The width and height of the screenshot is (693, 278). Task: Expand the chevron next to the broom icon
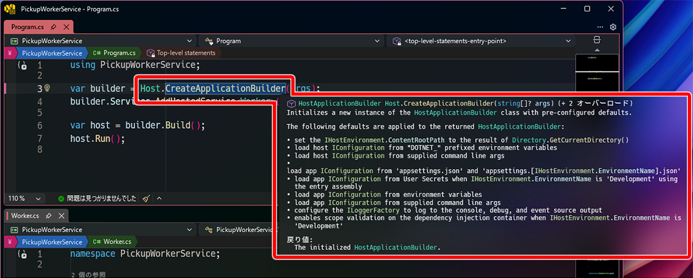159,199
